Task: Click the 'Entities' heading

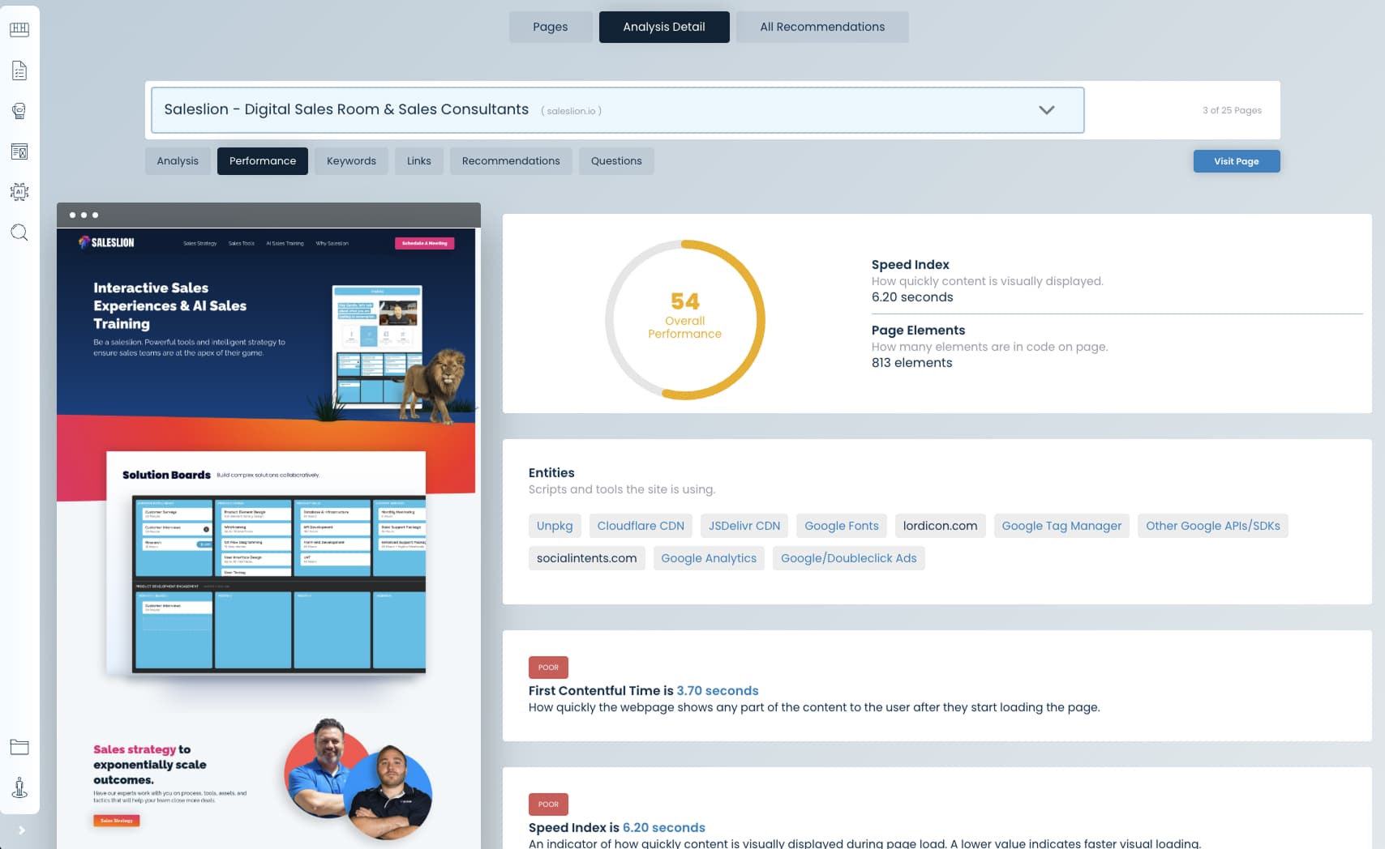Action: (x=551, y=473)
